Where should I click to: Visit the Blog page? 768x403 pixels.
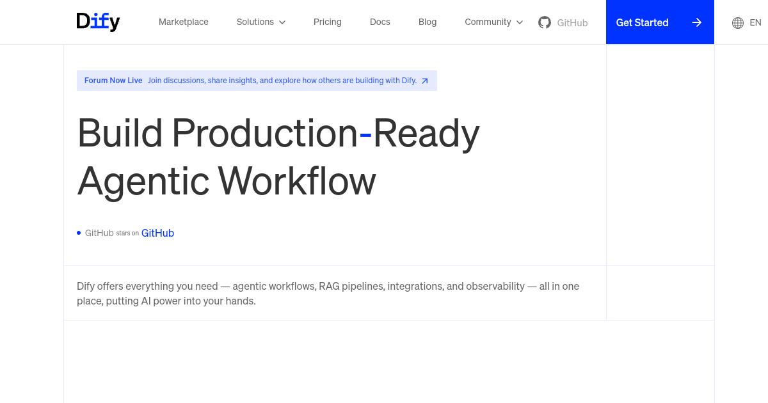(428, 22)
